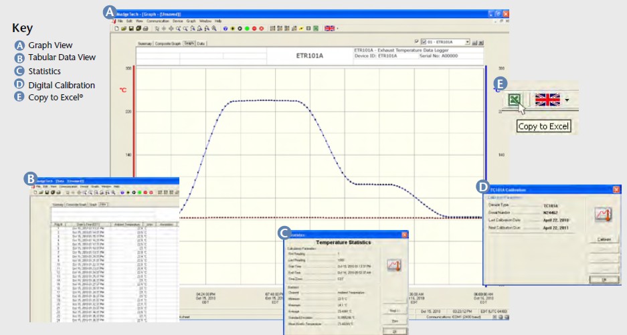Open the language dropdown arrow beside small UK flag

(337, 29)
